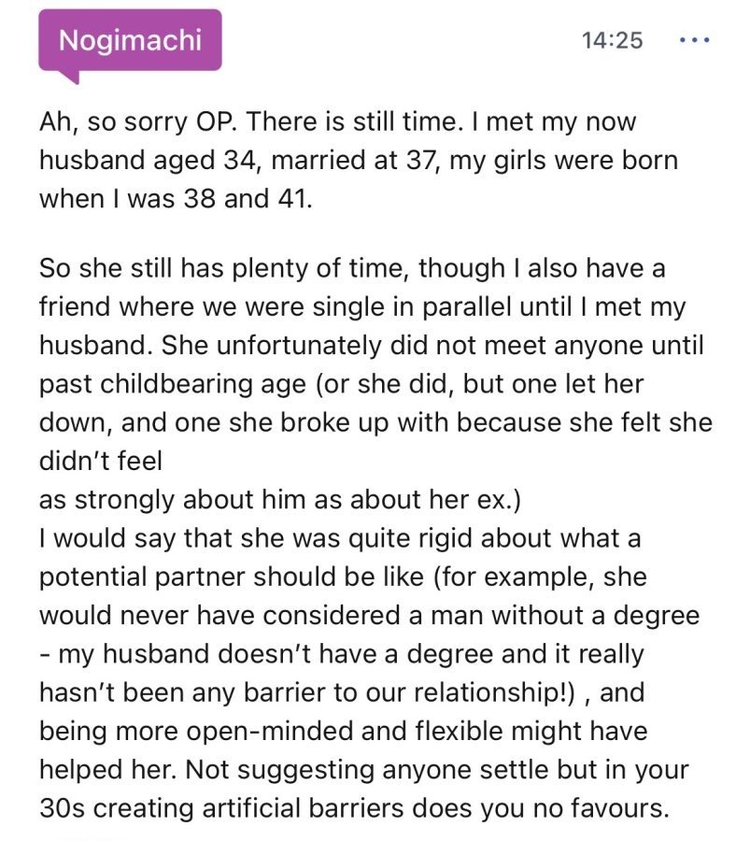Click the line starting "I would say that she"
Viewport: 750px width, 841px height.
340,538
